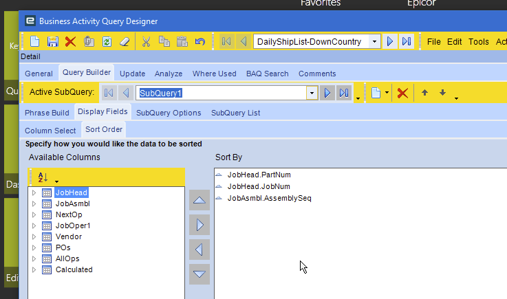This screenshot has width=507, height=299.
Task: Toggle sort direction of JobAsmbl.AssemblySeq
Action: [x=219, y=198]
